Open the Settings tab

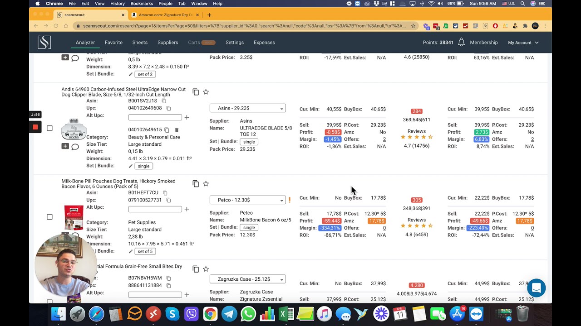(x=235, y=43)
